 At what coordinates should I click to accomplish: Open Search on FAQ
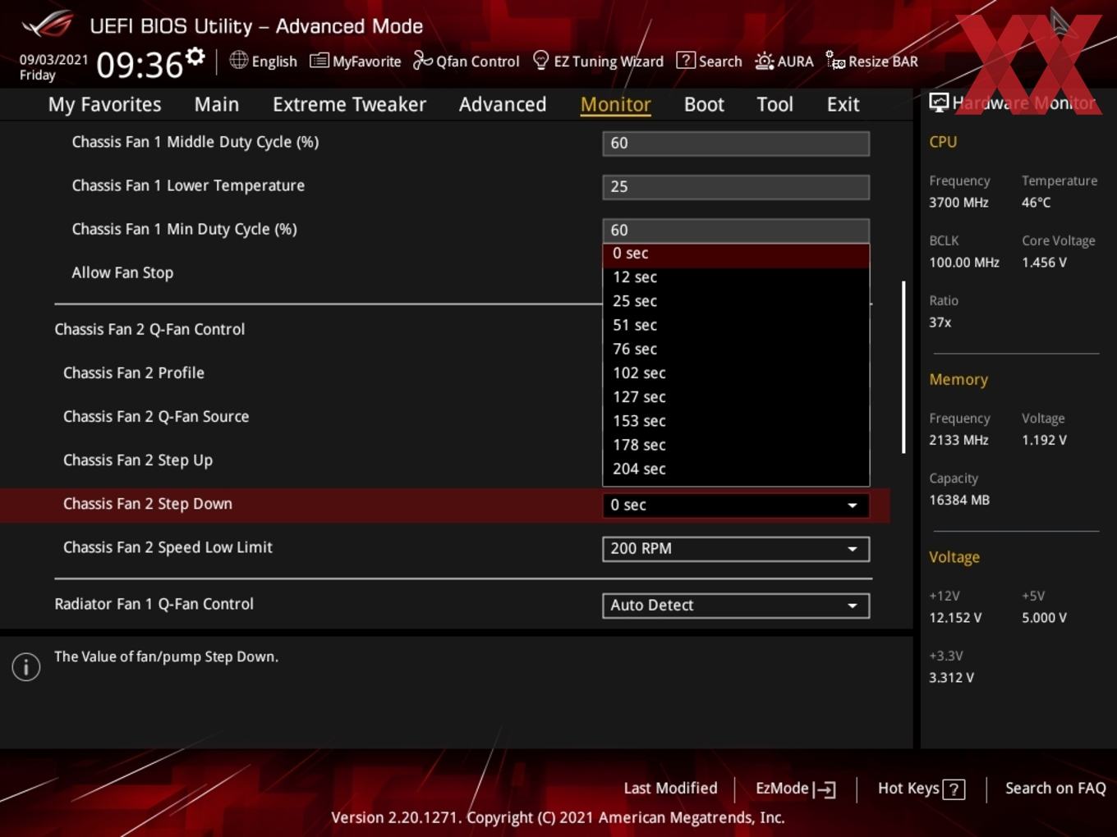[x=1055, y=789]
